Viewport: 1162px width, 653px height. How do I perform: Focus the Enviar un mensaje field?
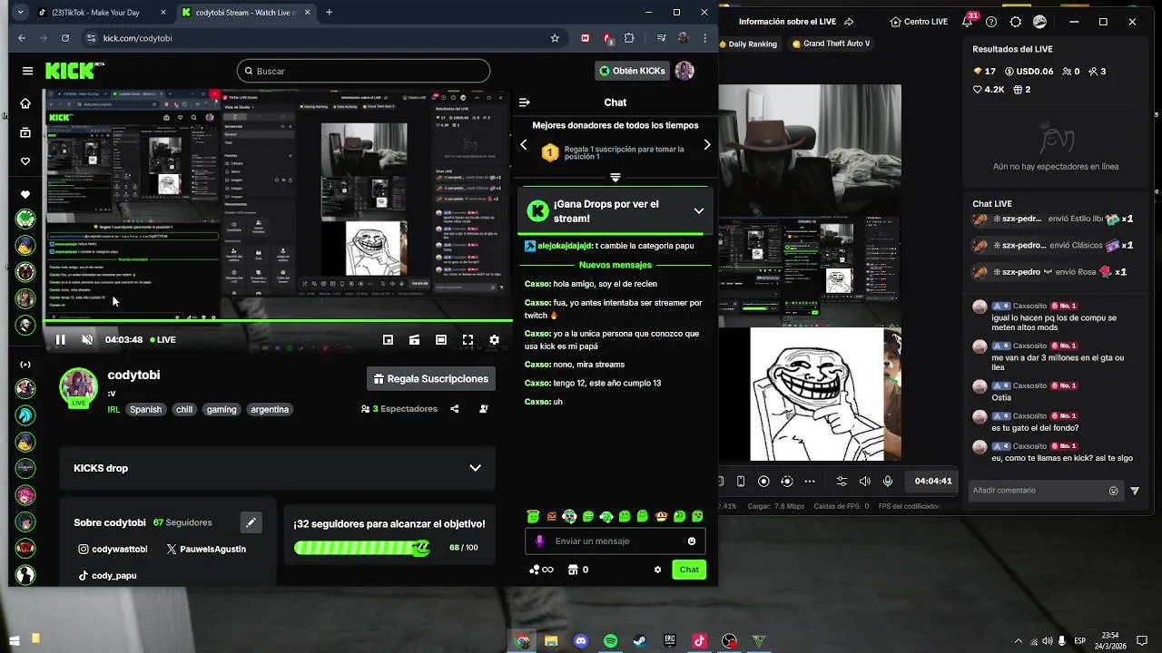(615, 541)
